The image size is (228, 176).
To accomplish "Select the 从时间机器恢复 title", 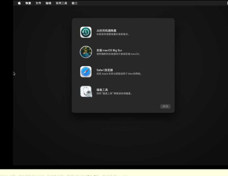I will (x=106, y=30).
